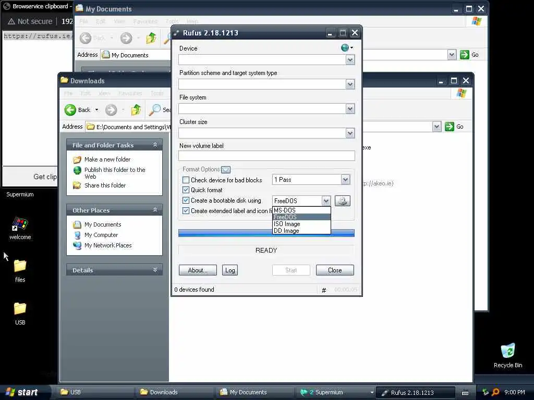Uncheck Create a bootable disk using
Screen dimensions: 534x400
(x=186, y=201)
